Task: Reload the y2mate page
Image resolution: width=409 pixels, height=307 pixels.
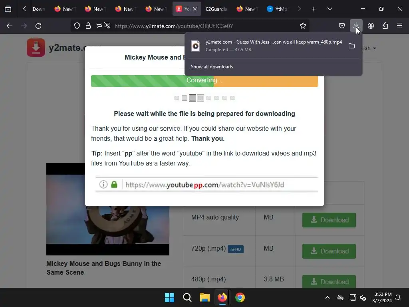Action: [38, 26]
